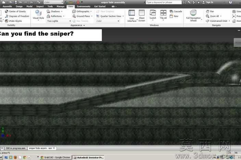This screenshot has width=241, height=160.
Task: Click Redo icon in quick access toolbar
Action: (x=25, y=2)
